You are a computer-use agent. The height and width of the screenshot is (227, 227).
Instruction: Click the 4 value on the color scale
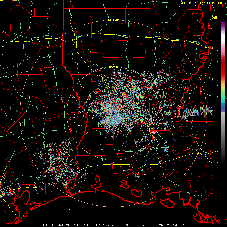pos(218,62)
